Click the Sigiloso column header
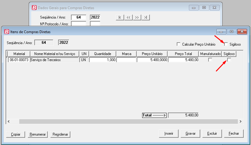The width and height of the screenshot is (251, 145). pyautogui.click(x=229, y=54)
